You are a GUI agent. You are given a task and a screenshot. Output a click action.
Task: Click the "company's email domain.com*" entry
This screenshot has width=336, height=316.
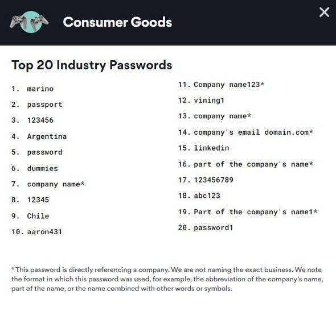(253, 132)
